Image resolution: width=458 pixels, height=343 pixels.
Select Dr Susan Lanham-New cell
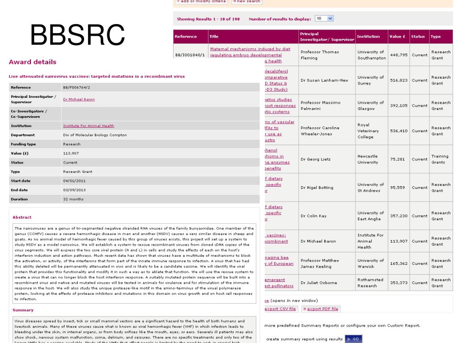coord(327,80)
